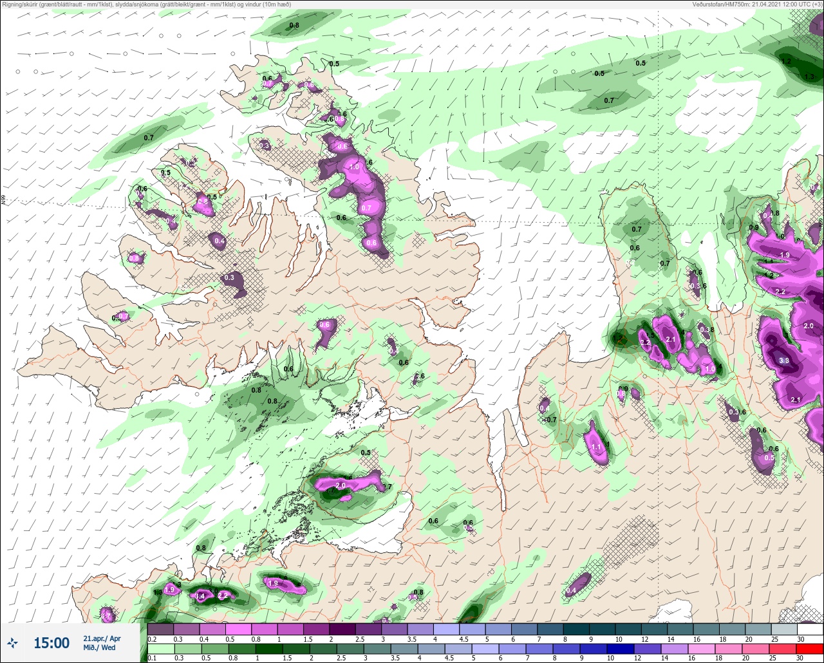Pick the 0.3 swatch in the lower legend row
Viewport: 824px width, 663px height.
click(188, 649)
